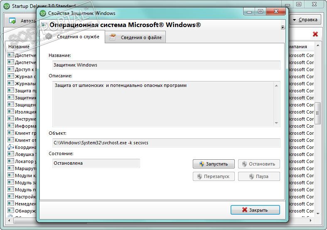Select the Изоляция service row

22,112
